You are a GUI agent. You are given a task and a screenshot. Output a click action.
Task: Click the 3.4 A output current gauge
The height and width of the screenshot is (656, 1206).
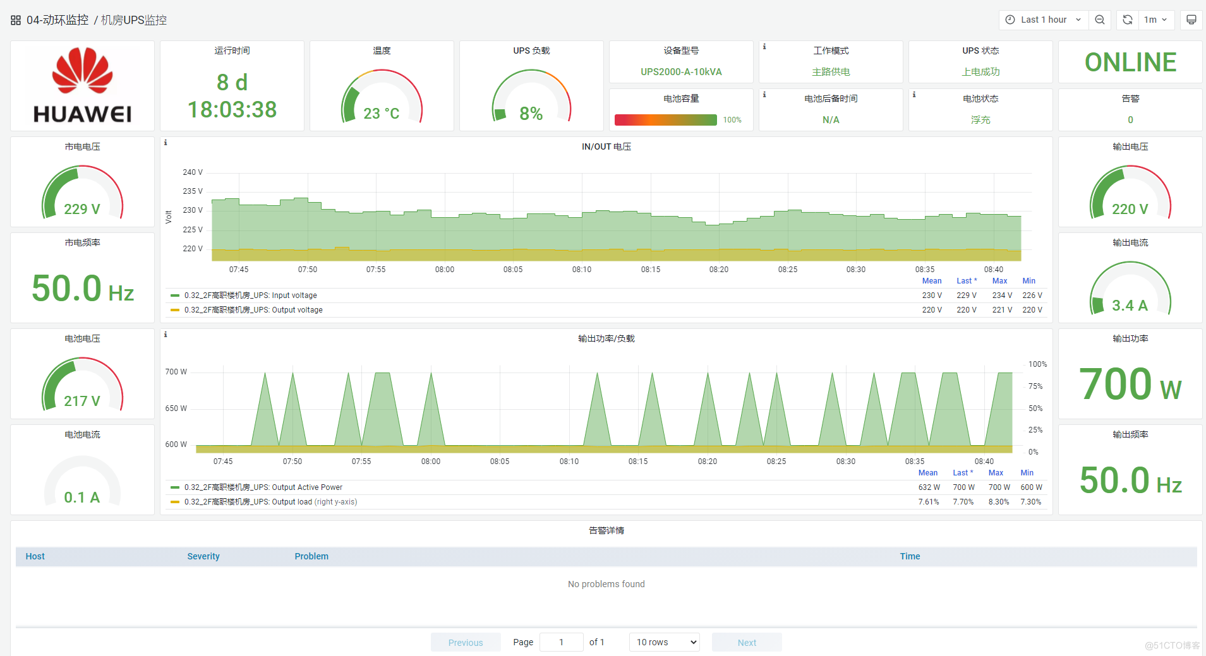1130,289
